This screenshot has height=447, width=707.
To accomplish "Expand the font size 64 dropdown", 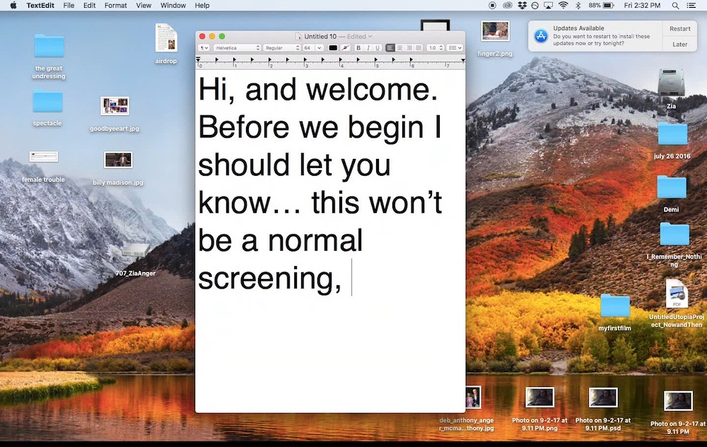I will (319, 48).
